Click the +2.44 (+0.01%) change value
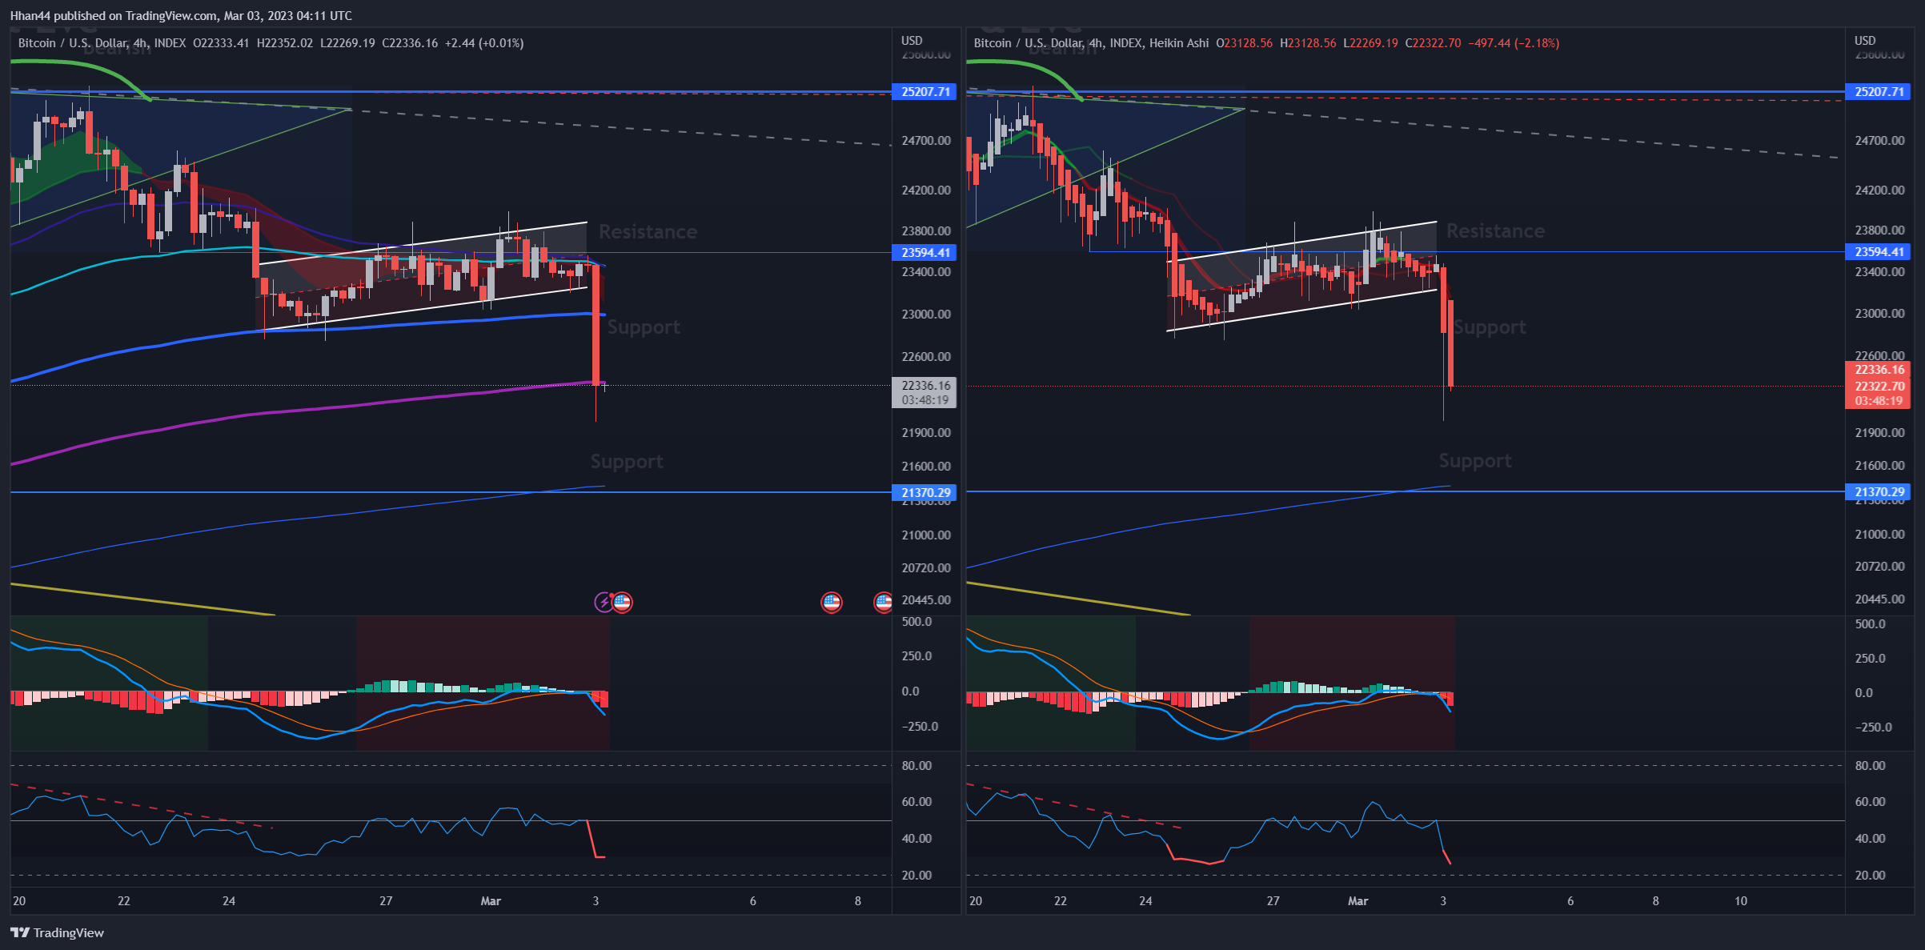Image resolution: width=1925 pixels, height=950 pixels. 484,43
